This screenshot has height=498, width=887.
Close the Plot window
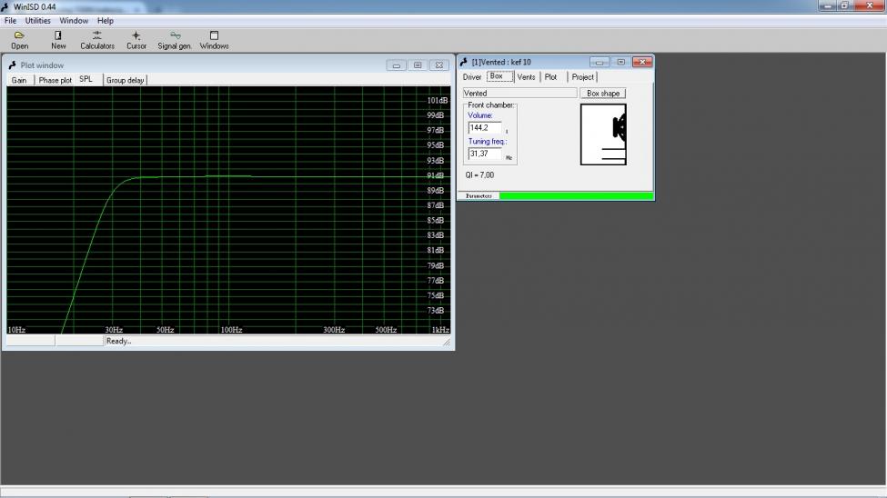click(439, 65)
